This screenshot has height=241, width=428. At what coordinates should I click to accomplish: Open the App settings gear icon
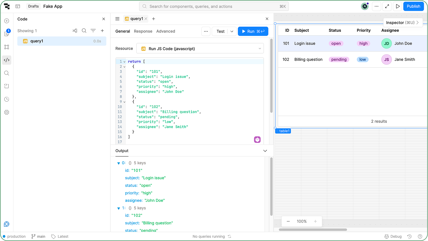pyautogui.click(x=7, y=112)
